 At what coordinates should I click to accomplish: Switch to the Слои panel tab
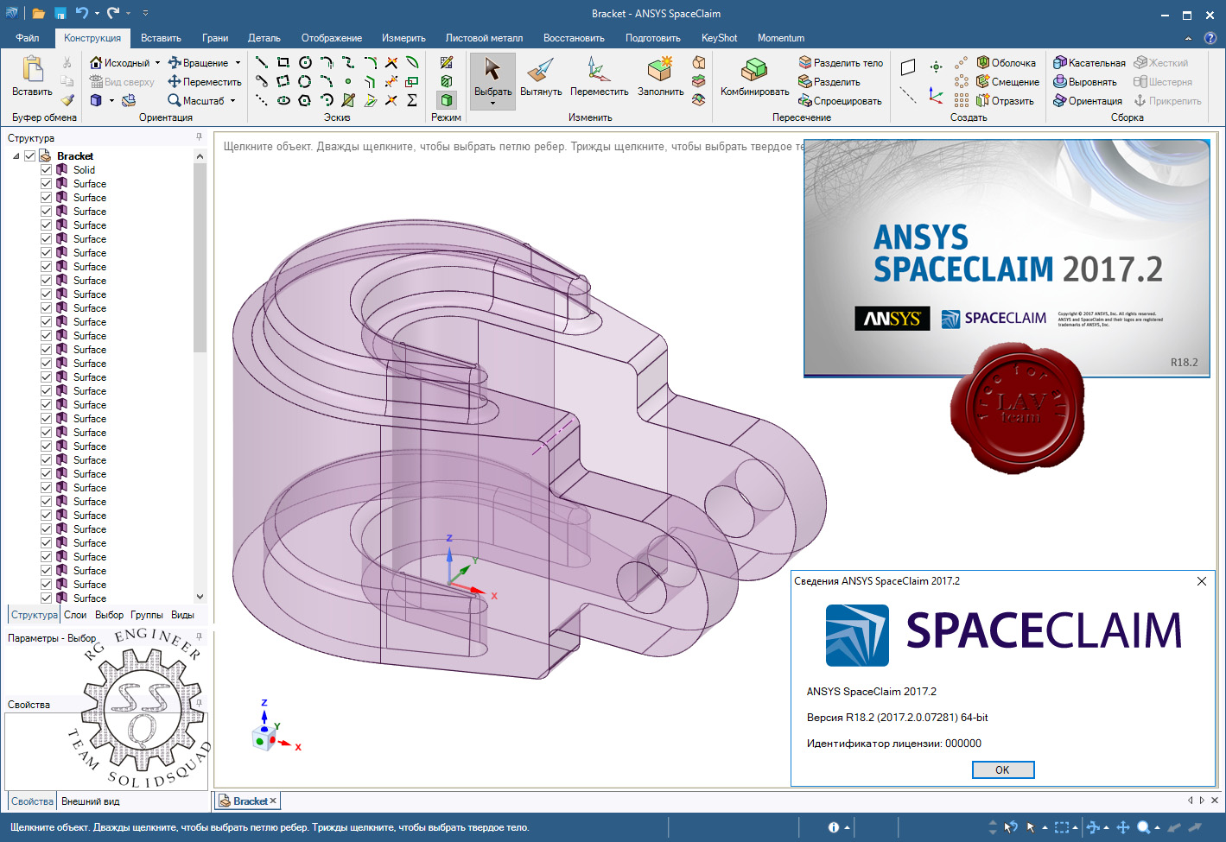(75, 615)
